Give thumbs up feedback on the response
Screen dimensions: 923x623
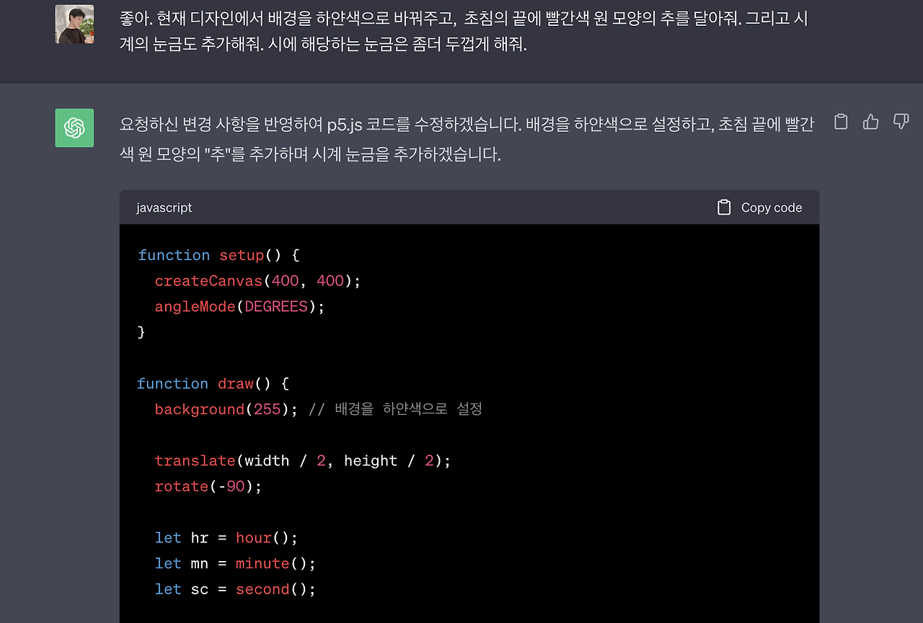[x=870, y=122]
